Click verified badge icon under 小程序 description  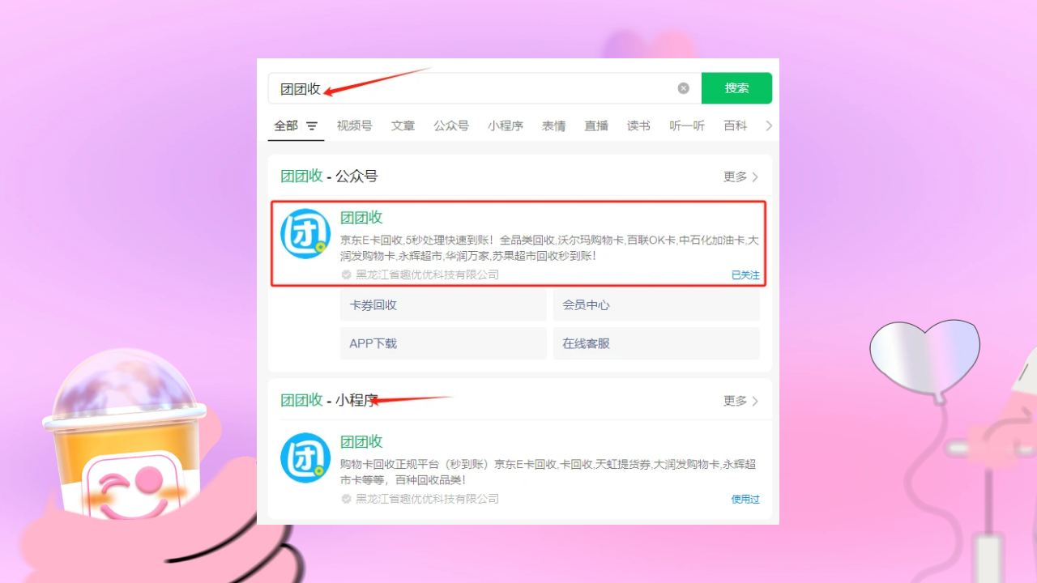coord(347,499)
